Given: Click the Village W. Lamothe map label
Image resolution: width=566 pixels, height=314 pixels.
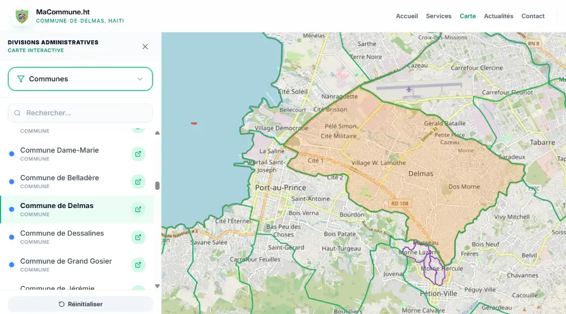Looking at the screenshot, I should 378,163.
